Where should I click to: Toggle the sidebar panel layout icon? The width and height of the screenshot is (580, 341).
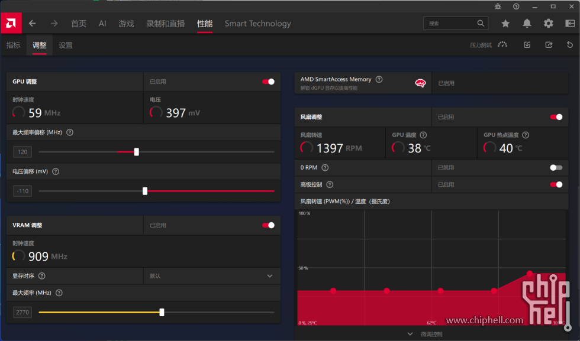click(x=570, y=23)
